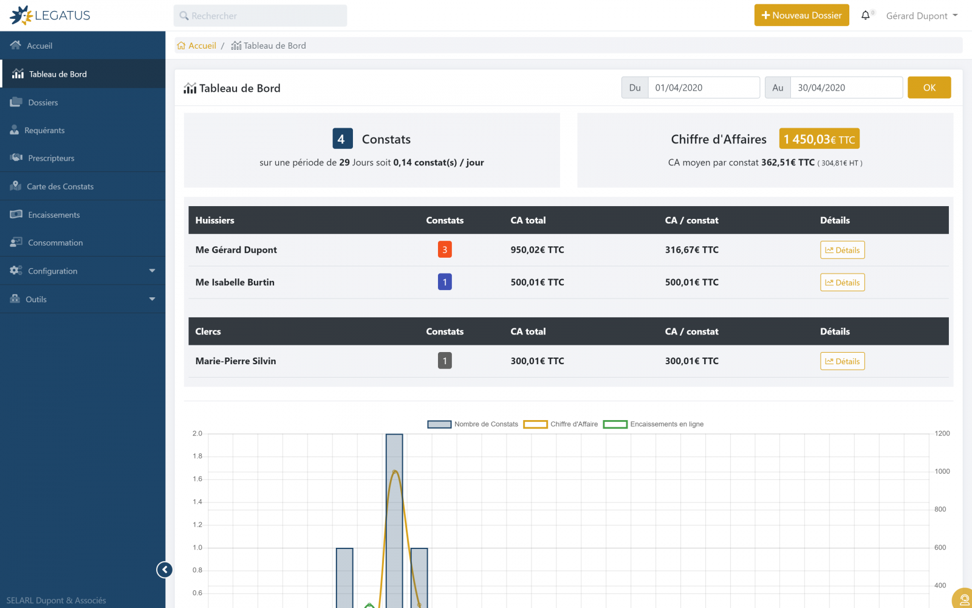Screen dimensions: 972x608
Task: Click the tallest bar in the chart
Action: (394, 520)
